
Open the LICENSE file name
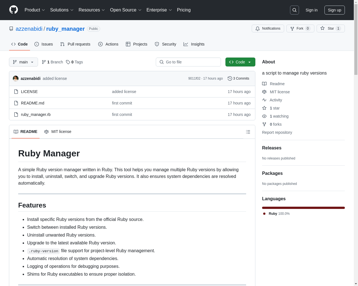[x=29, y=92]
